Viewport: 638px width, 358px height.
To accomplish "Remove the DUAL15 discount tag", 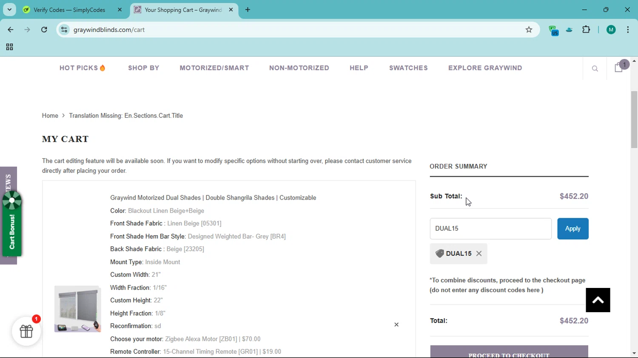I will tap(479, 254).
